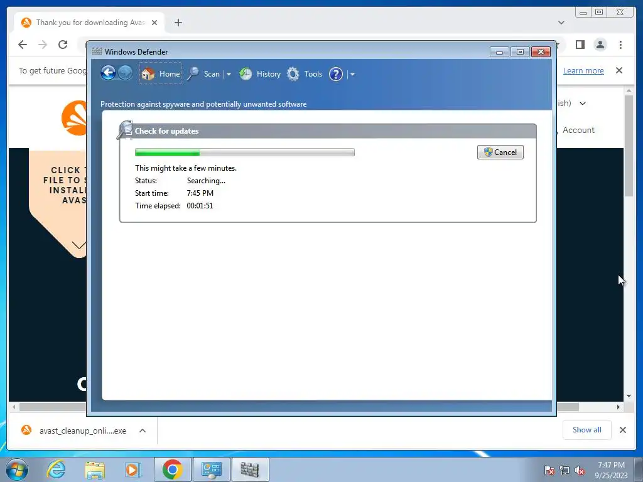This screenshot has width=643, height=482.
Task: Launch Internet Explorer from taskbar
Action: [56, 469]
